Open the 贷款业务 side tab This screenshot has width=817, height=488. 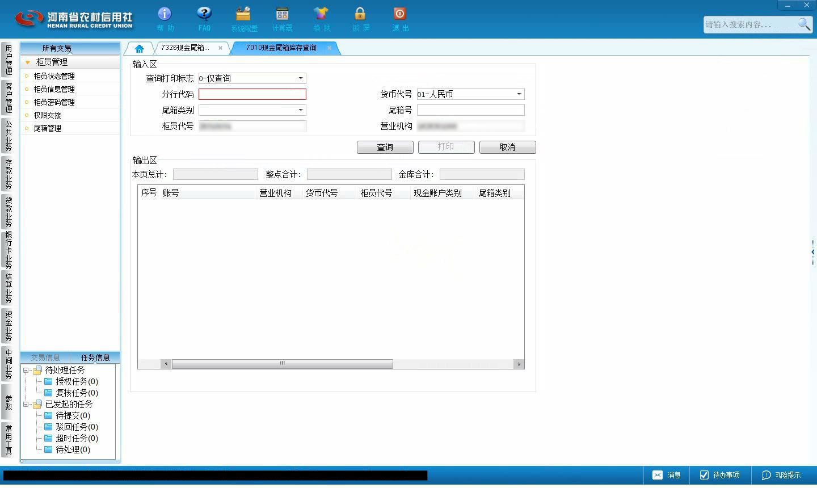8,212
